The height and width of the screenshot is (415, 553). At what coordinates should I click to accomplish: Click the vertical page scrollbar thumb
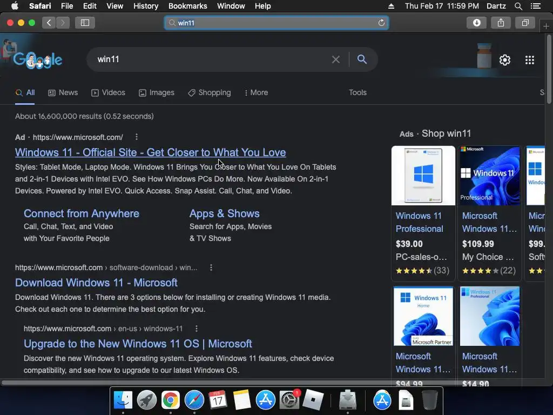click(x=549, y=69)
